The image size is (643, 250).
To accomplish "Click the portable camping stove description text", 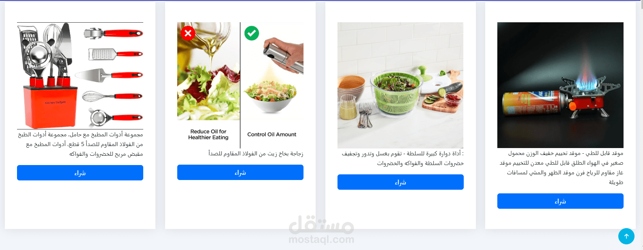I will click(x=561, y=167).
